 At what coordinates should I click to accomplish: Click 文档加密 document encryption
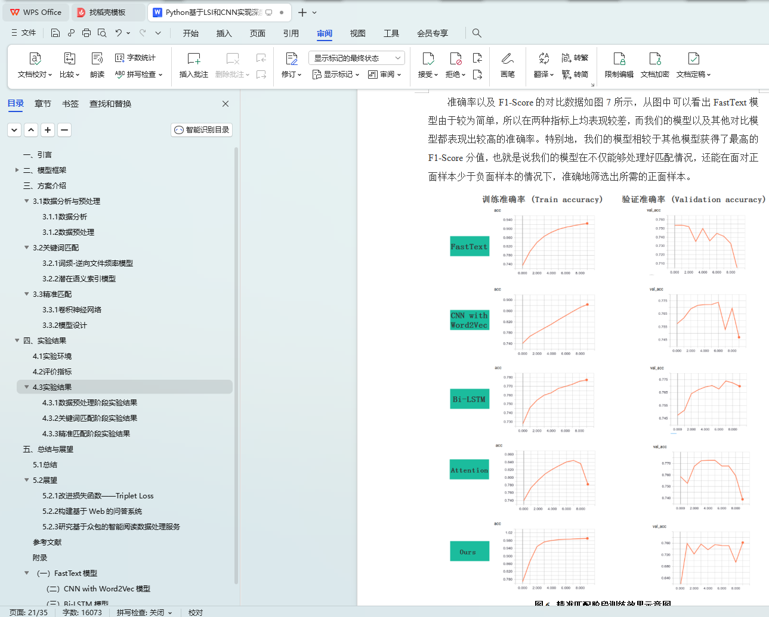coord(655,66)
